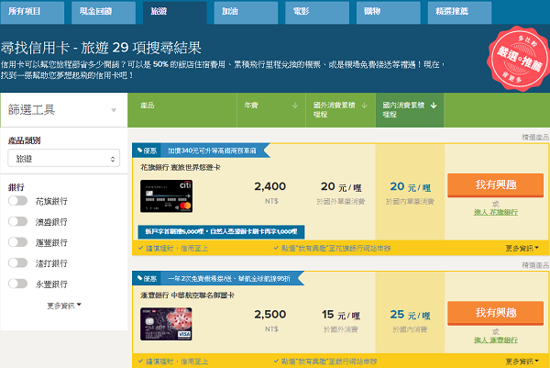
Task: Switch to the 現金回饋 tab
Action: click(104, 12)
